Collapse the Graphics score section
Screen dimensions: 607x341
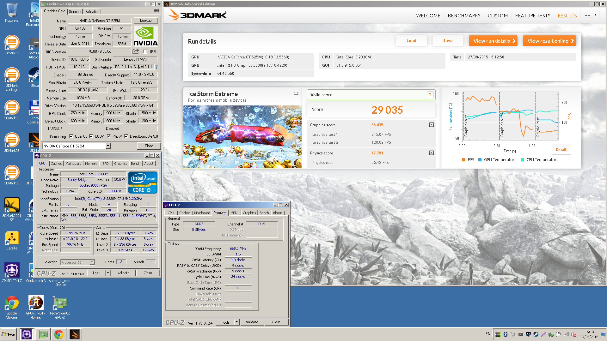(431, 125)
